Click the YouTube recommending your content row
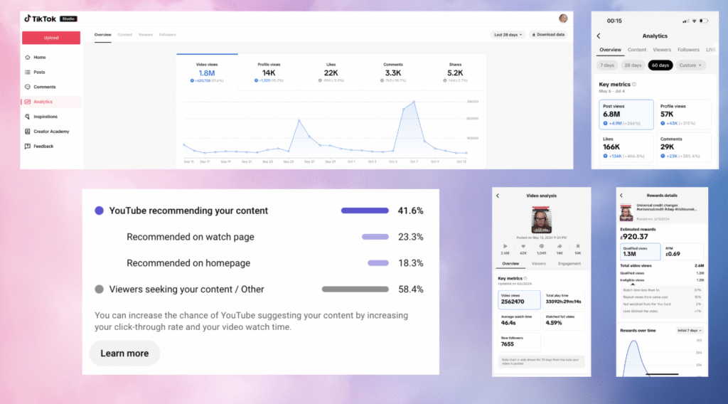Screen dimensions: 728x404 259,211
